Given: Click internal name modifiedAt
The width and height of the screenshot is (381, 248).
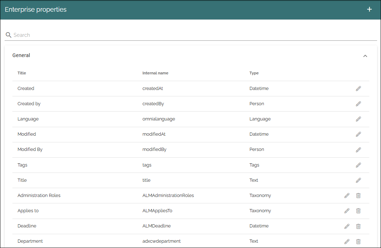Looking at the screenshot, I should pyautogui.click(x=154, y=134).
